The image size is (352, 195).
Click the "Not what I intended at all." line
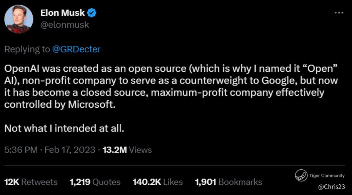point(64,128)
